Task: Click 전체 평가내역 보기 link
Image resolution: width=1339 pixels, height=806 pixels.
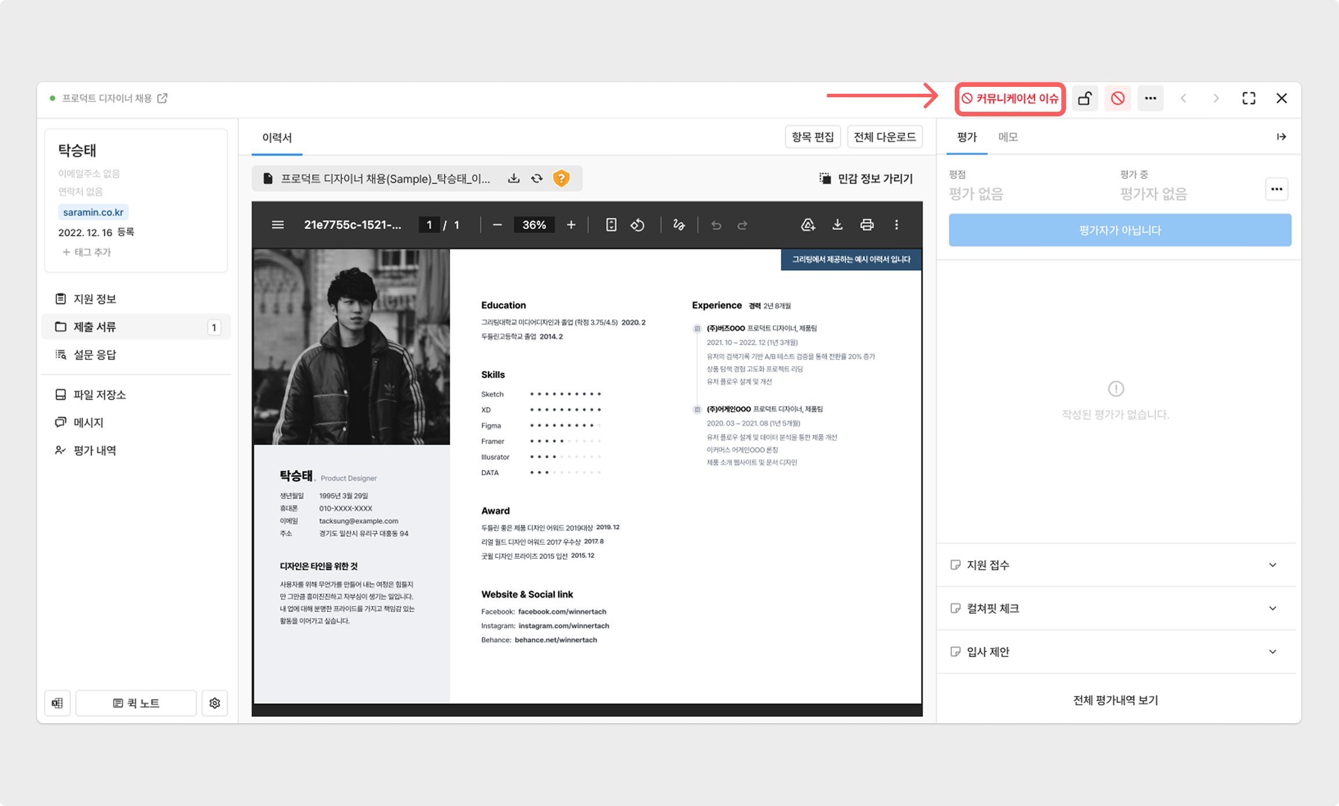Action: pos(1115,700)
